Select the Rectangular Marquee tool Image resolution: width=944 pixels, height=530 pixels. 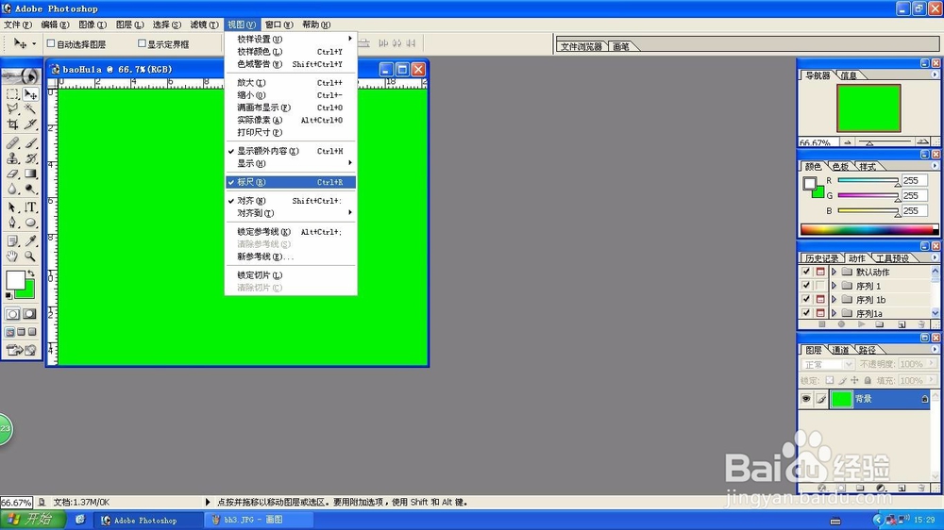(12, 94)
